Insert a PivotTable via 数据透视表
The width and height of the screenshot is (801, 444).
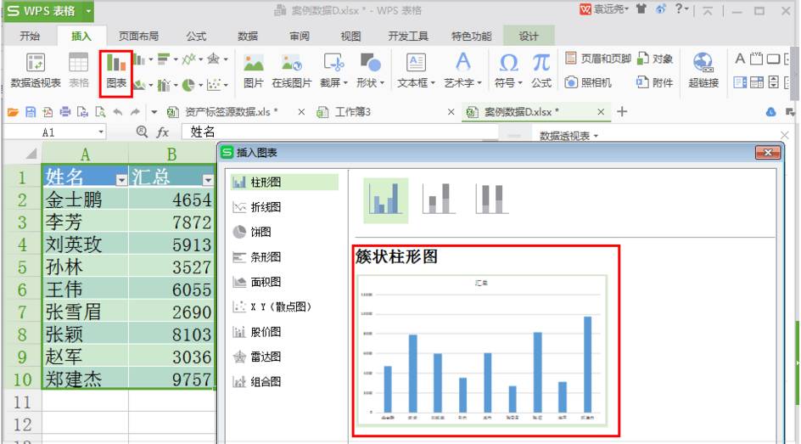coord(36,70)
